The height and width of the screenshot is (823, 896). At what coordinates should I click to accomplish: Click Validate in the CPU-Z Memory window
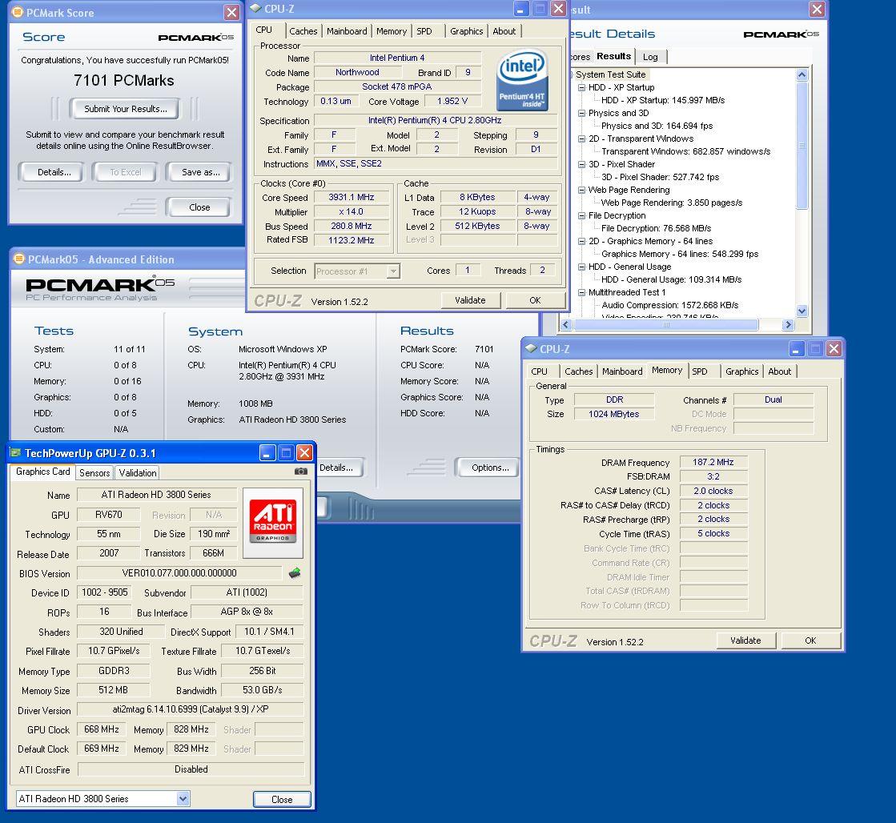745,640
